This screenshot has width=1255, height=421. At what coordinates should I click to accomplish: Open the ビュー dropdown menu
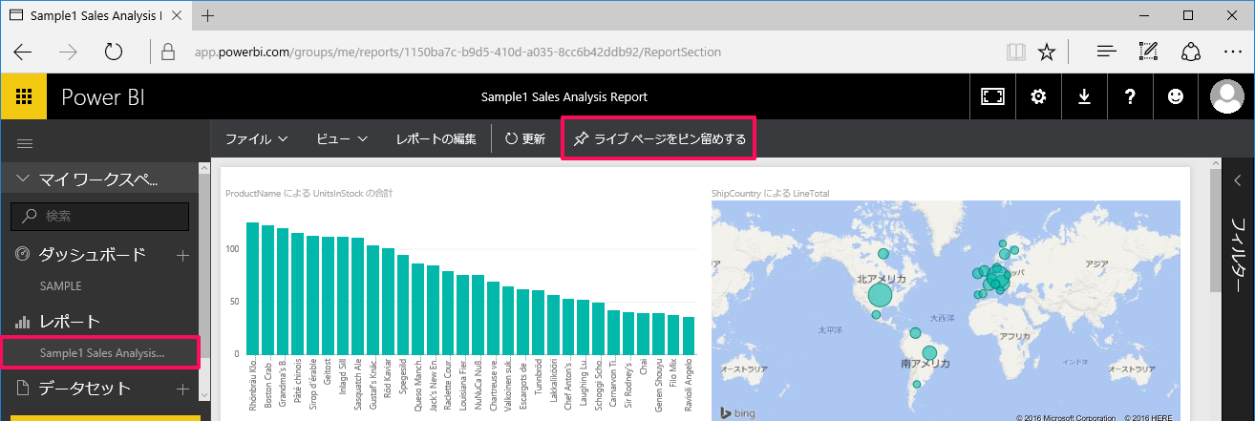point(342,139)
